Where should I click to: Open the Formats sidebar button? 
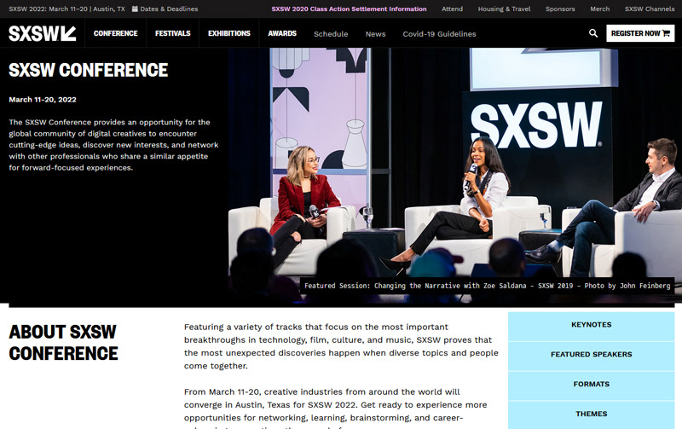tap(591, 384)
